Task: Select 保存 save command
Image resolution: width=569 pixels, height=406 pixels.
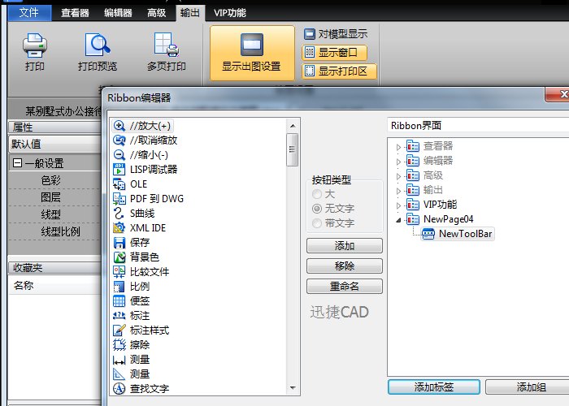Action: (x=131, y=242)
